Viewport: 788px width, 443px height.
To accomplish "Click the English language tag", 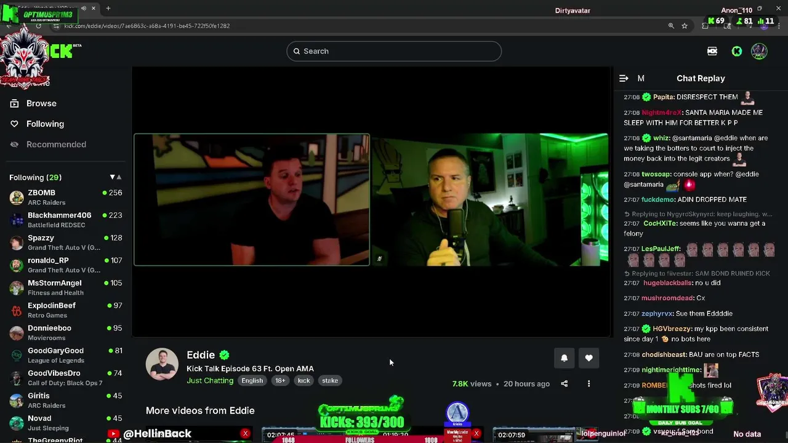I will click(252, 380).
